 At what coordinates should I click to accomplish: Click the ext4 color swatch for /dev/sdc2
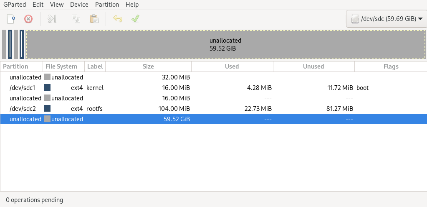point(47,109)
